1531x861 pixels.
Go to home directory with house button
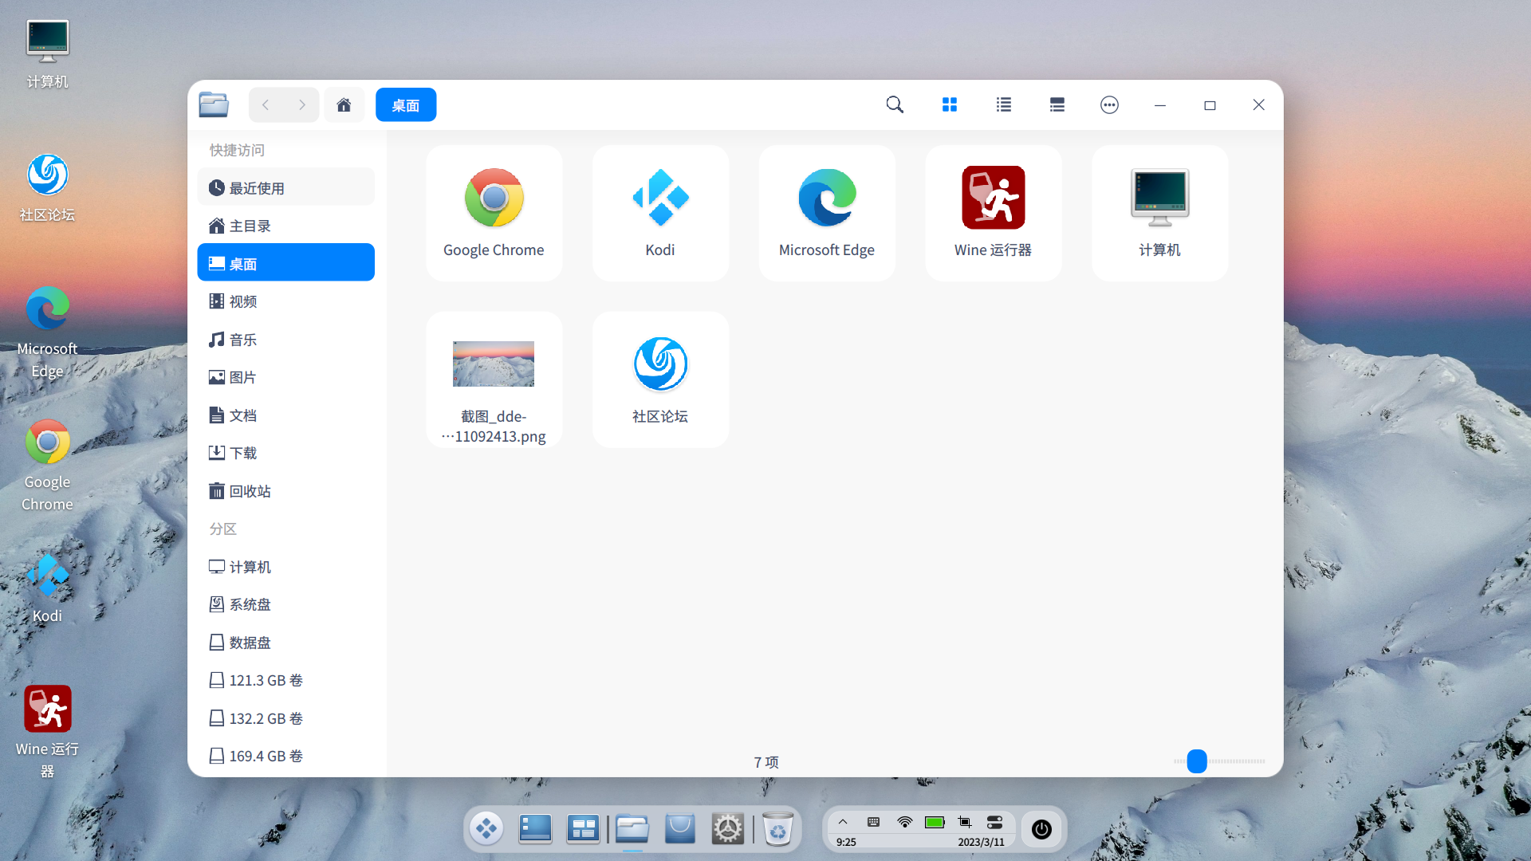pos(344,104)
